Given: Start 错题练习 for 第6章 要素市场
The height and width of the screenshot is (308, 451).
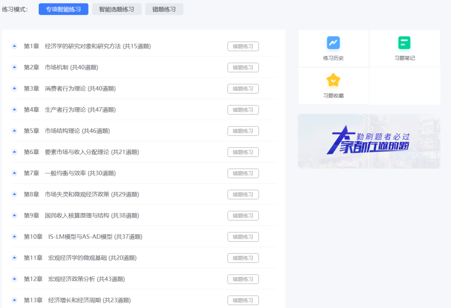Looking at the screenshot, I should (243, 152).
